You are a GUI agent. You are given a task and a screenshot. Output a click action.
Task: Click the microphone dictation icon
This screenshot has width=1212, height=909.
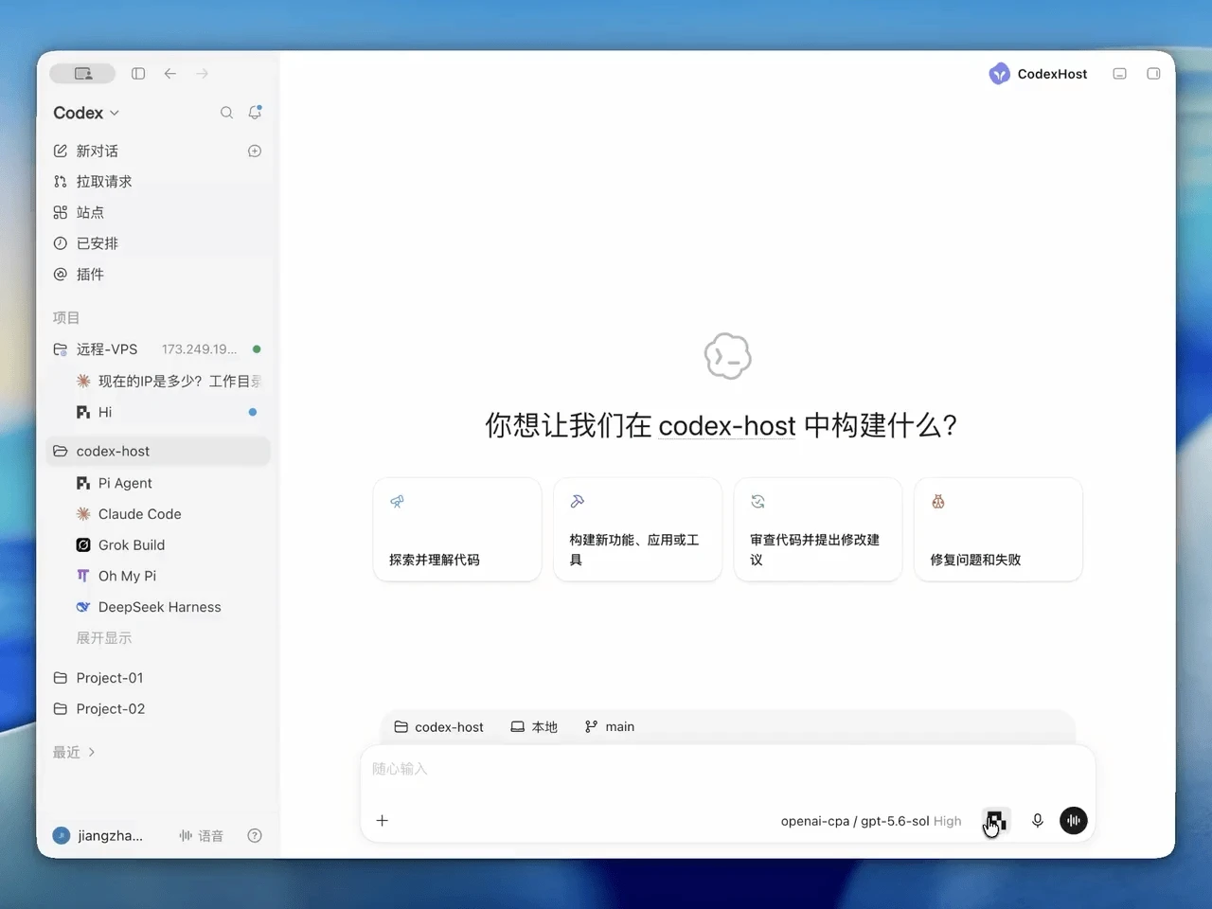pos(1038,821)
